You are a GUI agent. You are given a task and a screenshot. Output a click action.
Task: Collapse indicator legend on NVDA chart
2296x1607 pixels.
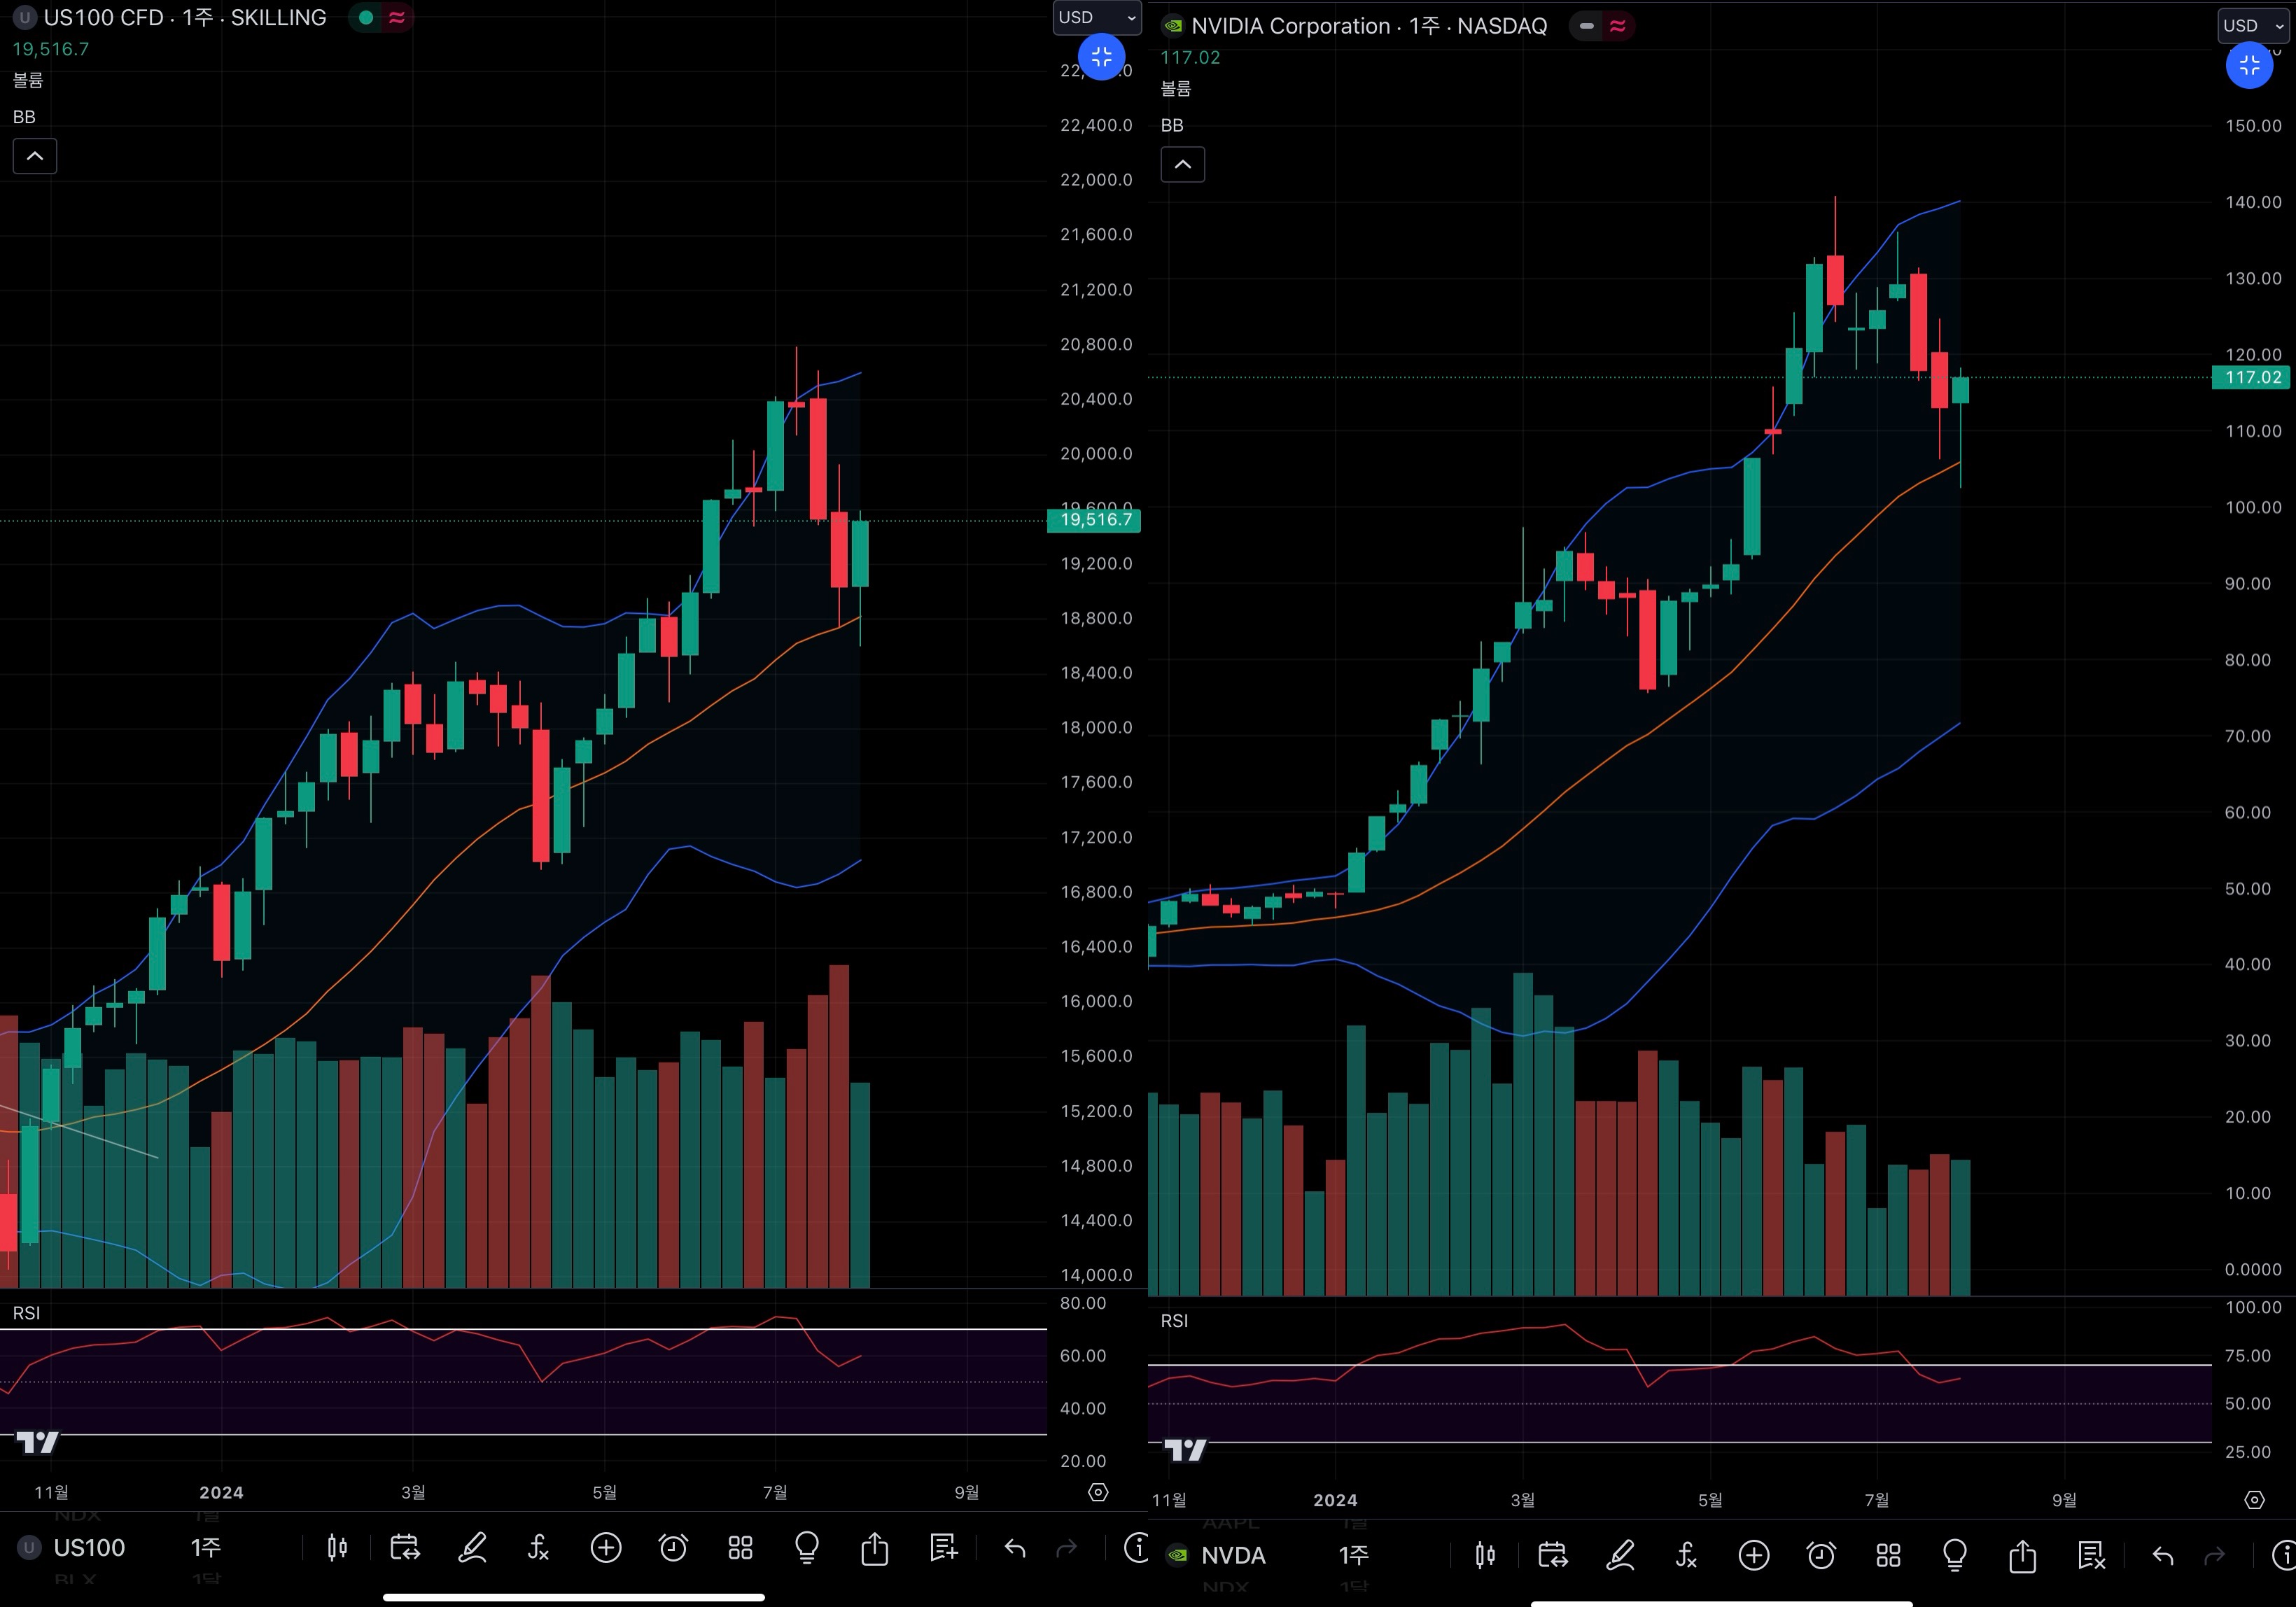tap(1183, 164)
